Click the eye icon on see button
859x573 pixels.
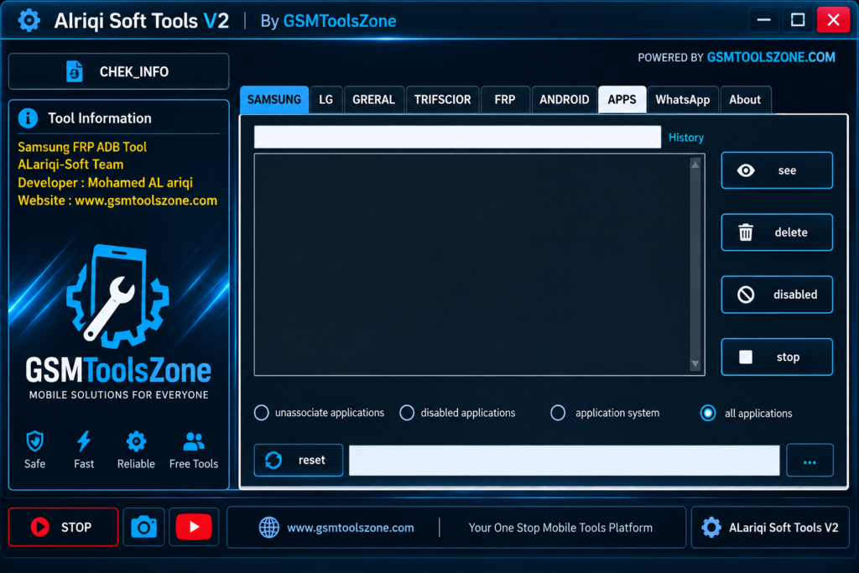pos(746,170)
